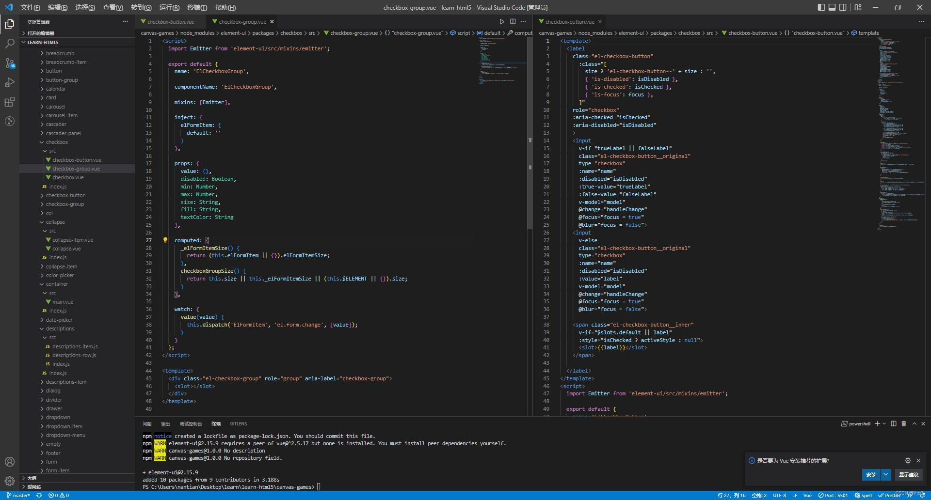Toggle bottom panel visibility in title bar

(x=832, y=7)
